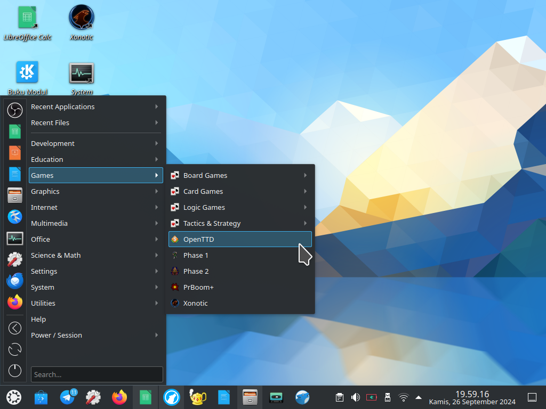Open Thunderbird-like bird icon on taskbar
Screen dimensions: 546x409
[x=302, y=397]
